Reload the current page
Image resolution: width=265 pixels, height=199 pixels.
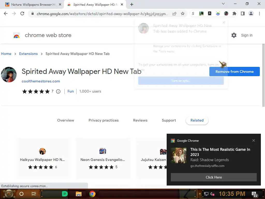(x=22, y=13)
